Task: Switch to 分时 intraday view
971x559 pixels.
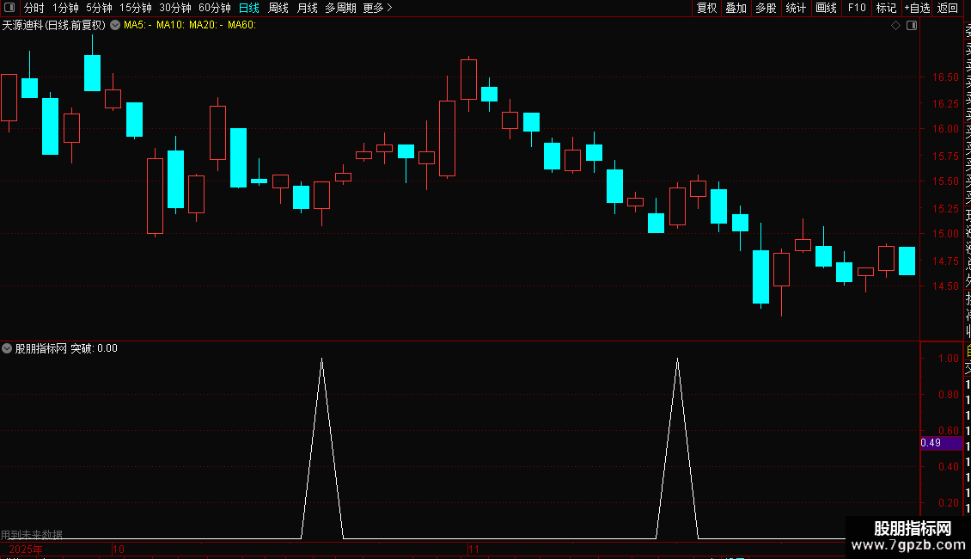Action: [x=34, y=8]
